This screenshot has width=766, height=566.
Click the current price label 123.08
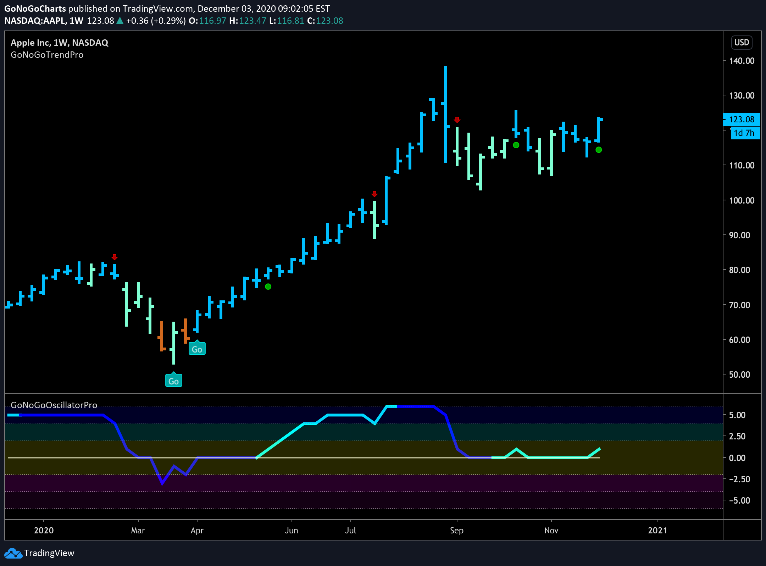click(742, 120)
